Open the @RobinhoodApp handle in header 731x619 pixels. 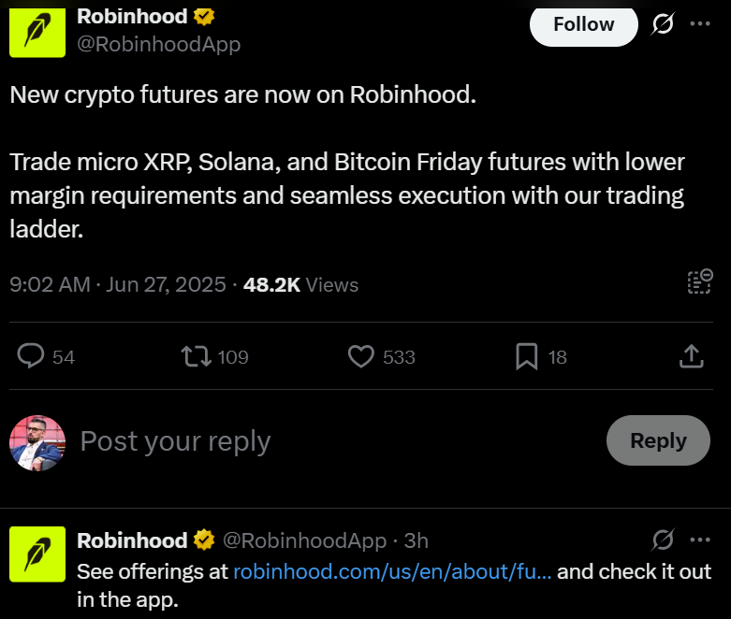tap(158, 44)
